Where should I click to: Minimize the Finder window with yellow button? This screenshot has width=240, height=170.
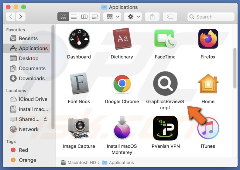(x=16, y=7)
